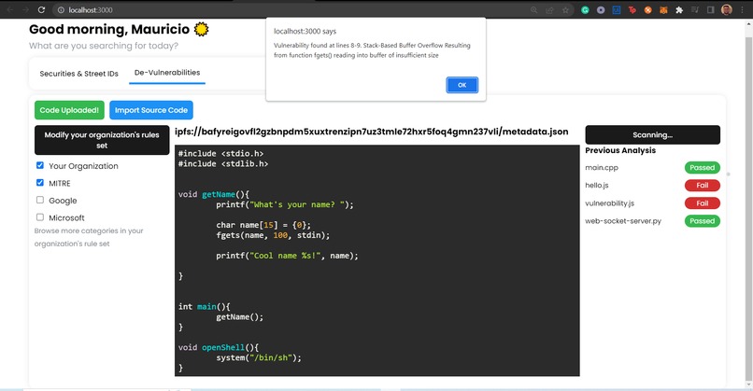This screenshot has width=753, height=391.
Task: Dismiss the alert with OK
Action: 462,85
